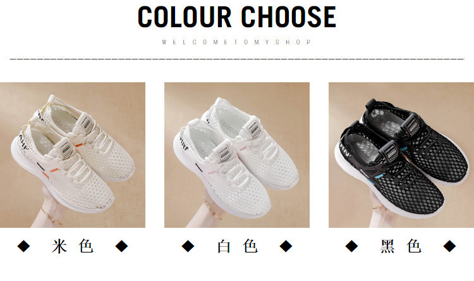
Task: Click diamond icon left of 米色
Action: (23, 246)
